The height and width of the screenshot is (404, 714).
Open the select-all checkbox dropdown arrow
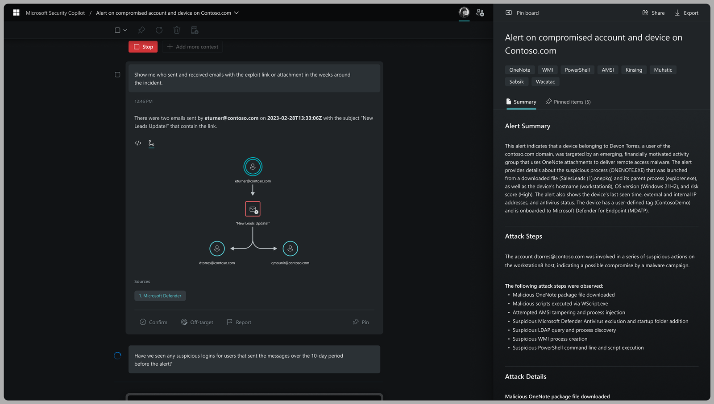[x=125, y=30]
